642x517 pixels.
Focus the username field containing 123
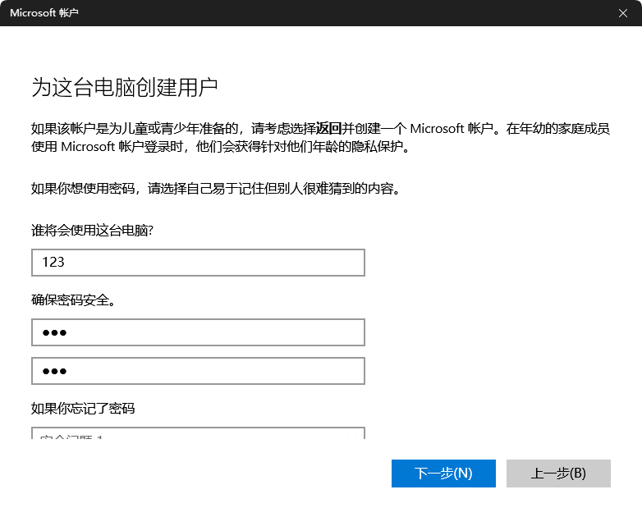[198, 263]
